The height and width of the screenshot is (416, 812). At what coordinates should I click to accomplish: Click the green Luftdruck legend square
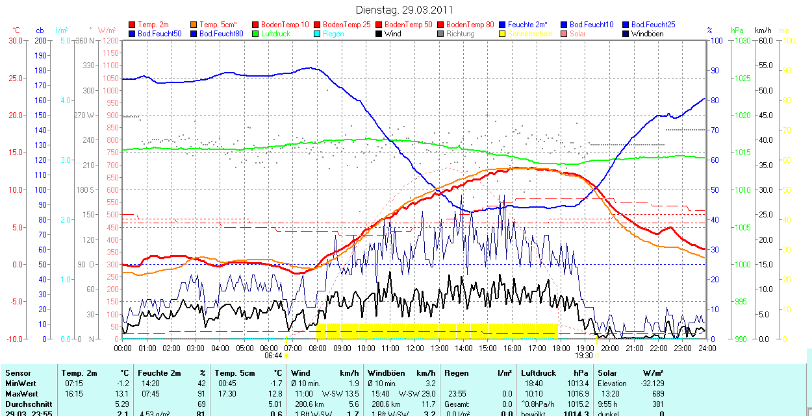[256, 34]
